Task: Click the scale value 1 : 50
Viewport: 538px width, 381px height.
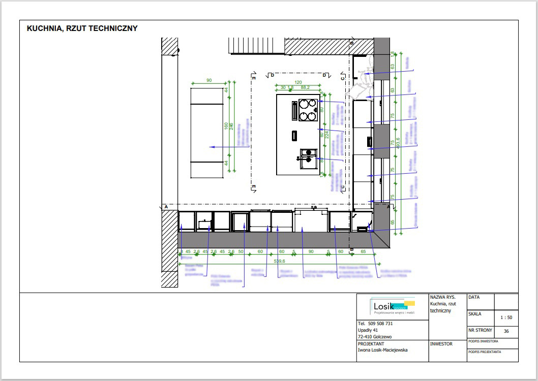Action: click(506, 317)
